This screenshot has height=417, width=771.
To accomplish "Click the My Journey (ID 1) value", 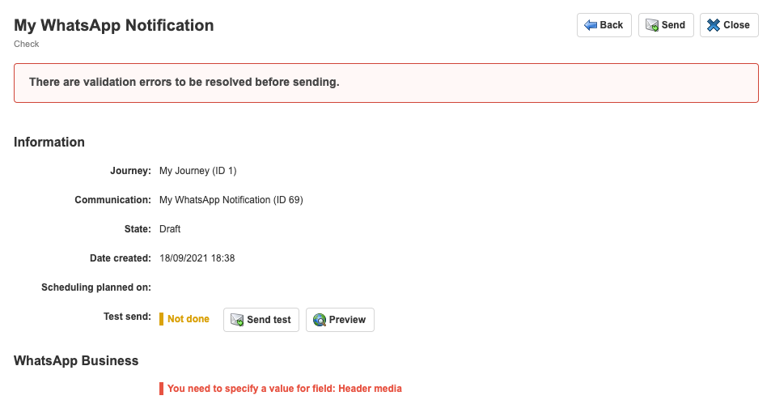I will (x=197, y=171).
